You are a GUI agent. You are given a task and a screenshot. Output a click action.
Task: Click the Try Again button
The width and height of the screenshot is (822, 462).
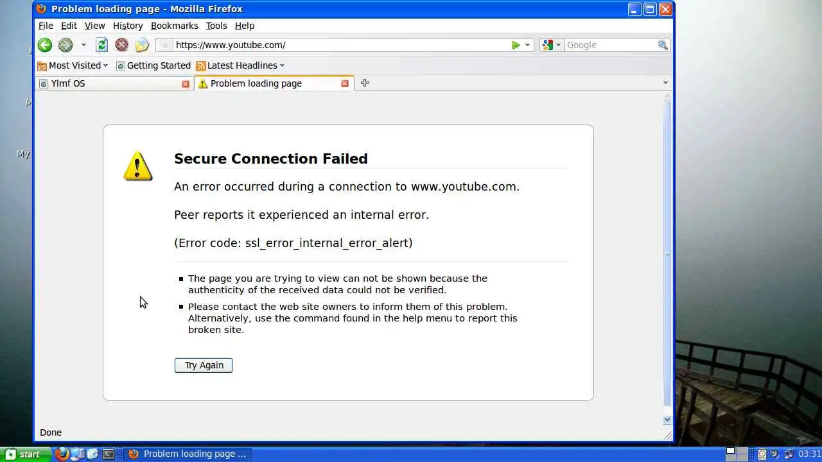pyautogui.click(x=204, y=365)
